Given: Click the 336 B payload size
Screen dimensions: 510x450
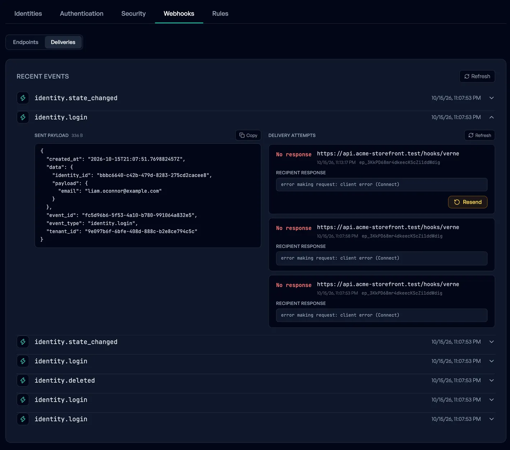Looking at the screenshot, I should [x=77, y=135].
